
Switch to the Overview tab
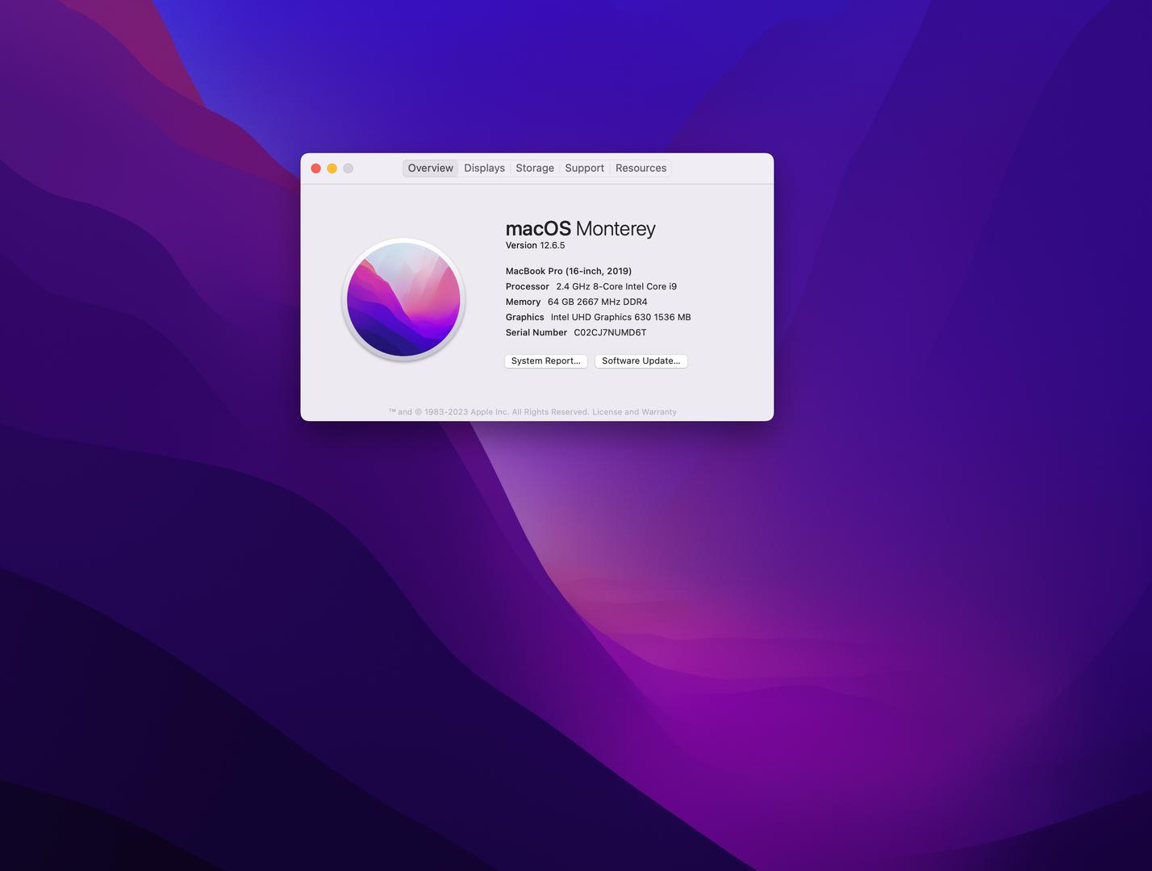pos(430,168)
